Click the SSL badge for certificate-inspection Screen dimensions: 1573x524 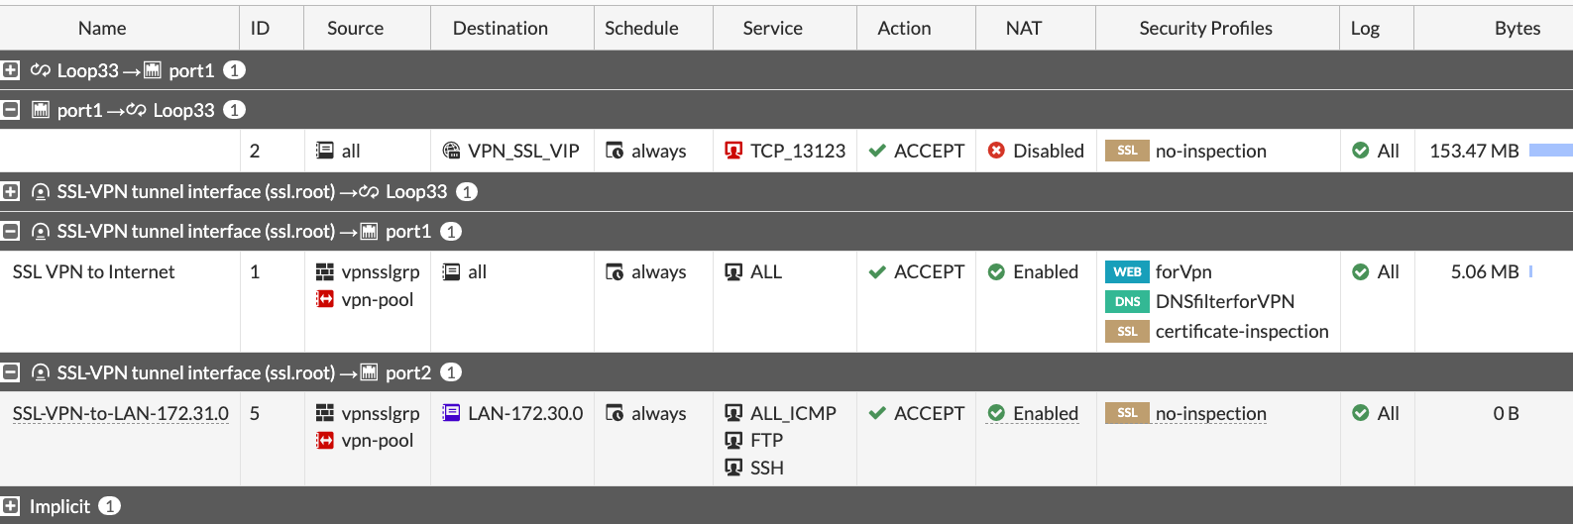[1127, 331]
